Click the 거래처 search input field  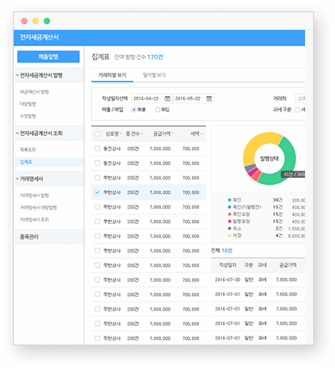[300, 99]
